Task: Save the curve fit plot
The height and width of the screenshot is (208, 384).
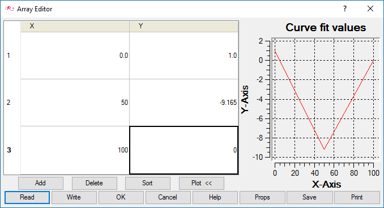Action: (310, 197)
